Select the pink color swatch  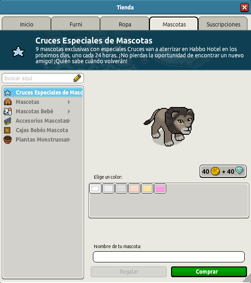click(x=160, y=189)
